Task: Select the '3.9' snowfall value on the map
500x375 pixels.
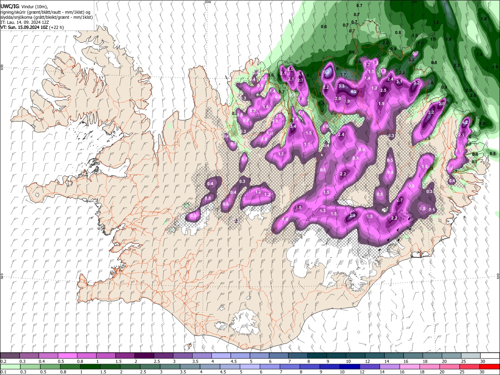Action: 352,215
